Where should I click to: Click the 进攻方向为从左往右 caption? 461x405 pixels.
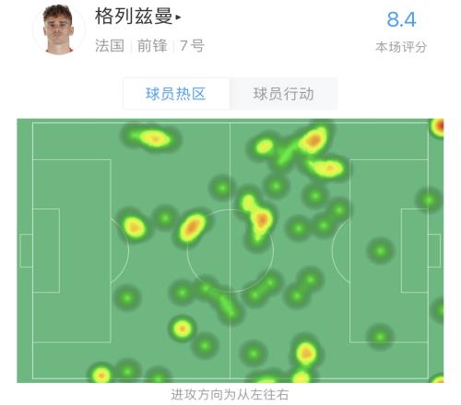[x=230, y=395]
